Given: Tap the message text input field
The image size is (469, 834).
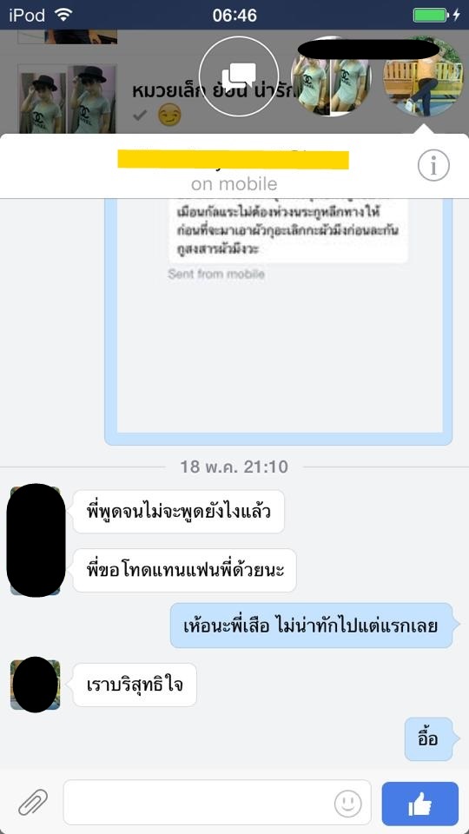Looking at the screenshot, I should (217, 803).
